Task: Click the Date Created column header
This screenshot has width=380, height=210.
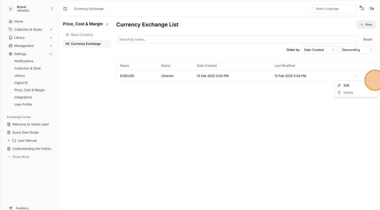Action: point(207,66)
